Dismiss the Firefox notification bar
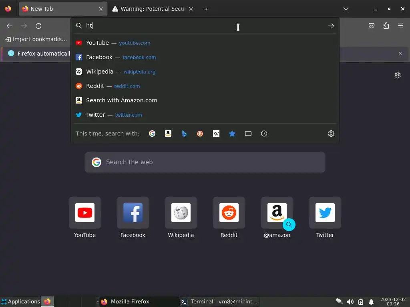This screenshot has width=410, height=307. coord(400,53)
